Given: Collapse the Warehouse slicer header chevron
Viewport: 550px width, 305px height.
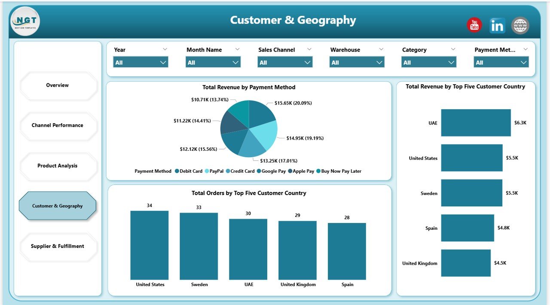Looking at the screenshot, I should pyautogui.click(x=381, y=49).
